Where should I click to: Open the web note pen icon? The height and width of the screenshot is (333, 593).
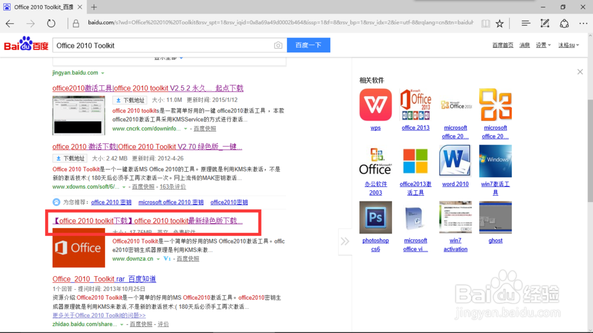[545, 24]
